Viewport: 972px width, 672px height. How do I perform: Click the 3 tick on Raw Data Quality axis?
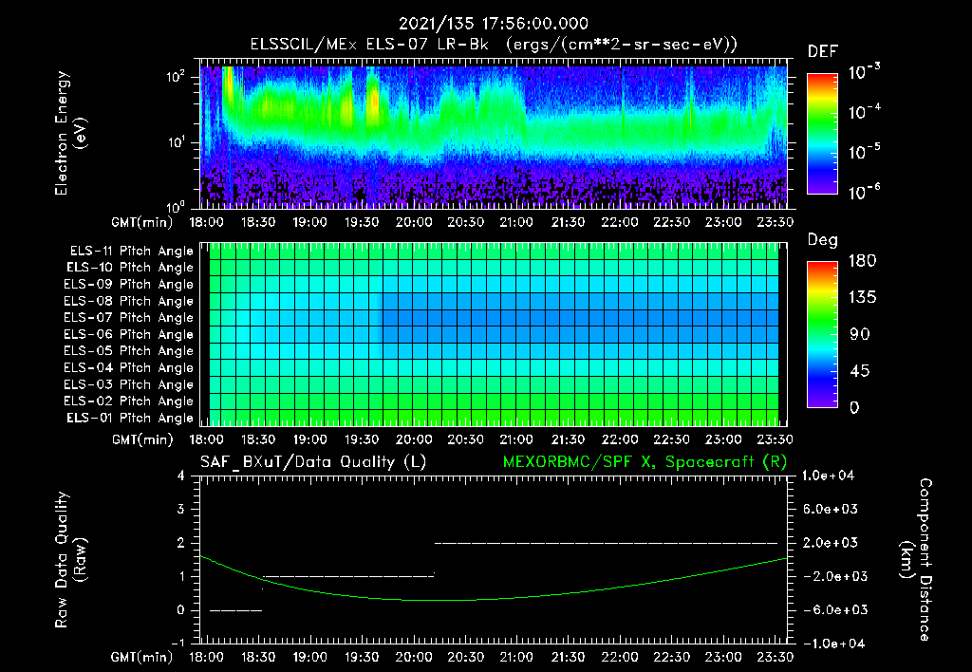181,509
